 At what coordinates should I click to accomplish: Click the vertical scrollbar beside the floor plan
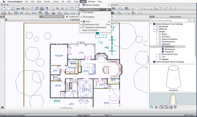148,59
